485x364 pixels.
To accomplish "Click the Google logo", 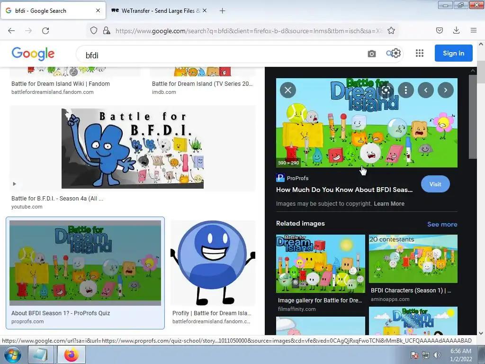I will click(33, 54).
